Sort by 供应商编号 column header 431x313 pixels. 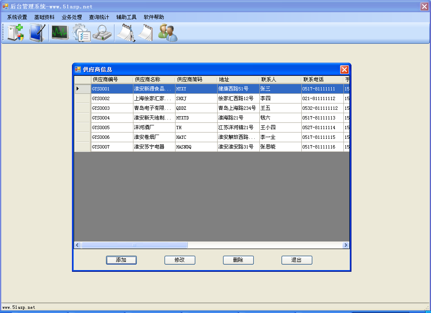tap(112, 80)
